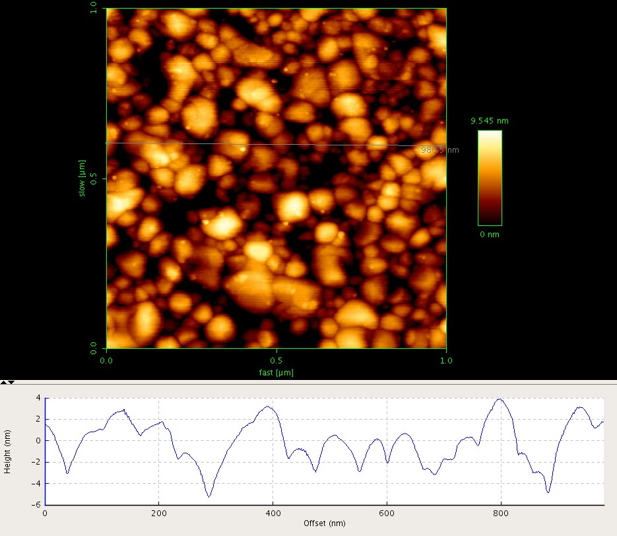This screenshot has height=536, width=617.
Task: Click the "Offset (nm)" axis title
Action: (323, 523)
